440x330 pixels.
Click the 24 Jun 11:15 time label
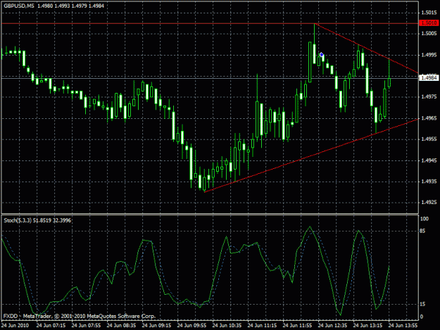pyautogui.click(x=262, y=326)
